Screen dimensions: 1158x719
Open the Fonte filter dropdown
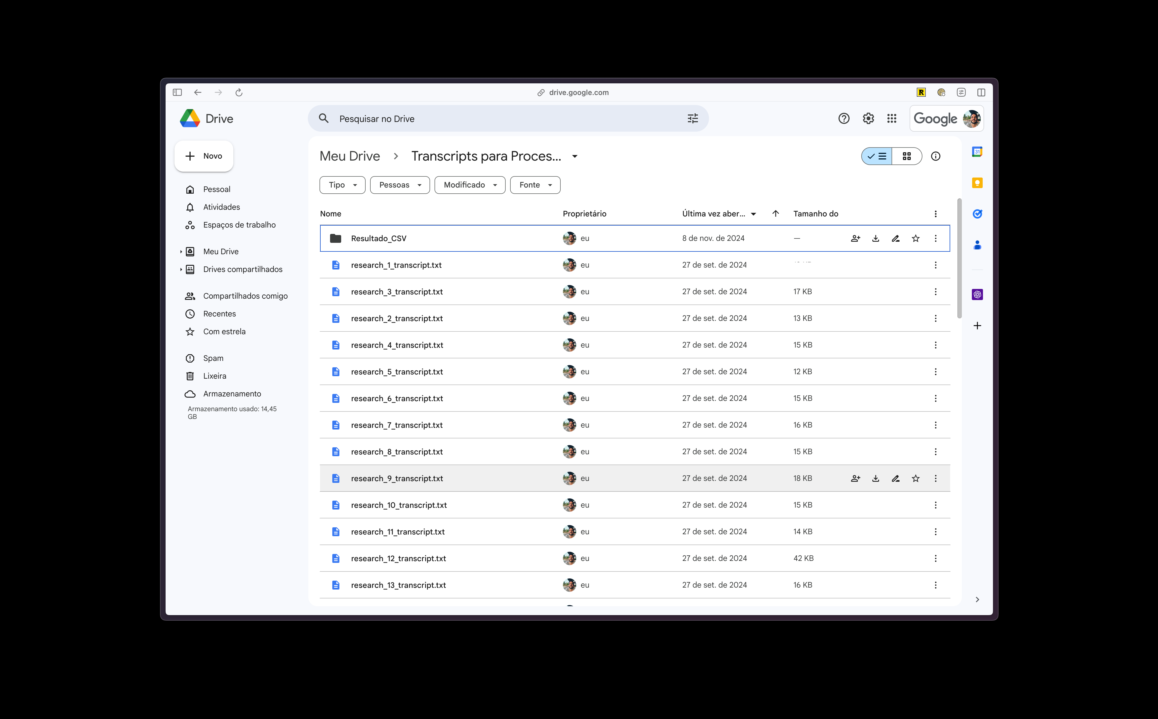[x=535, y=185]
